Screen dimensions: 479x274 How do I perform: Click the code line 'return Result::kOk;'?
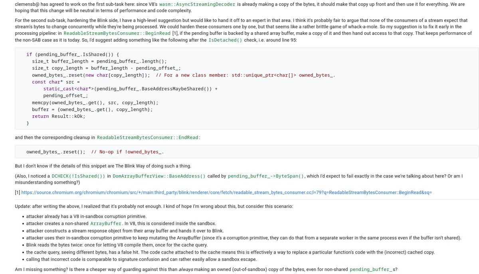[x=59, y=116]
